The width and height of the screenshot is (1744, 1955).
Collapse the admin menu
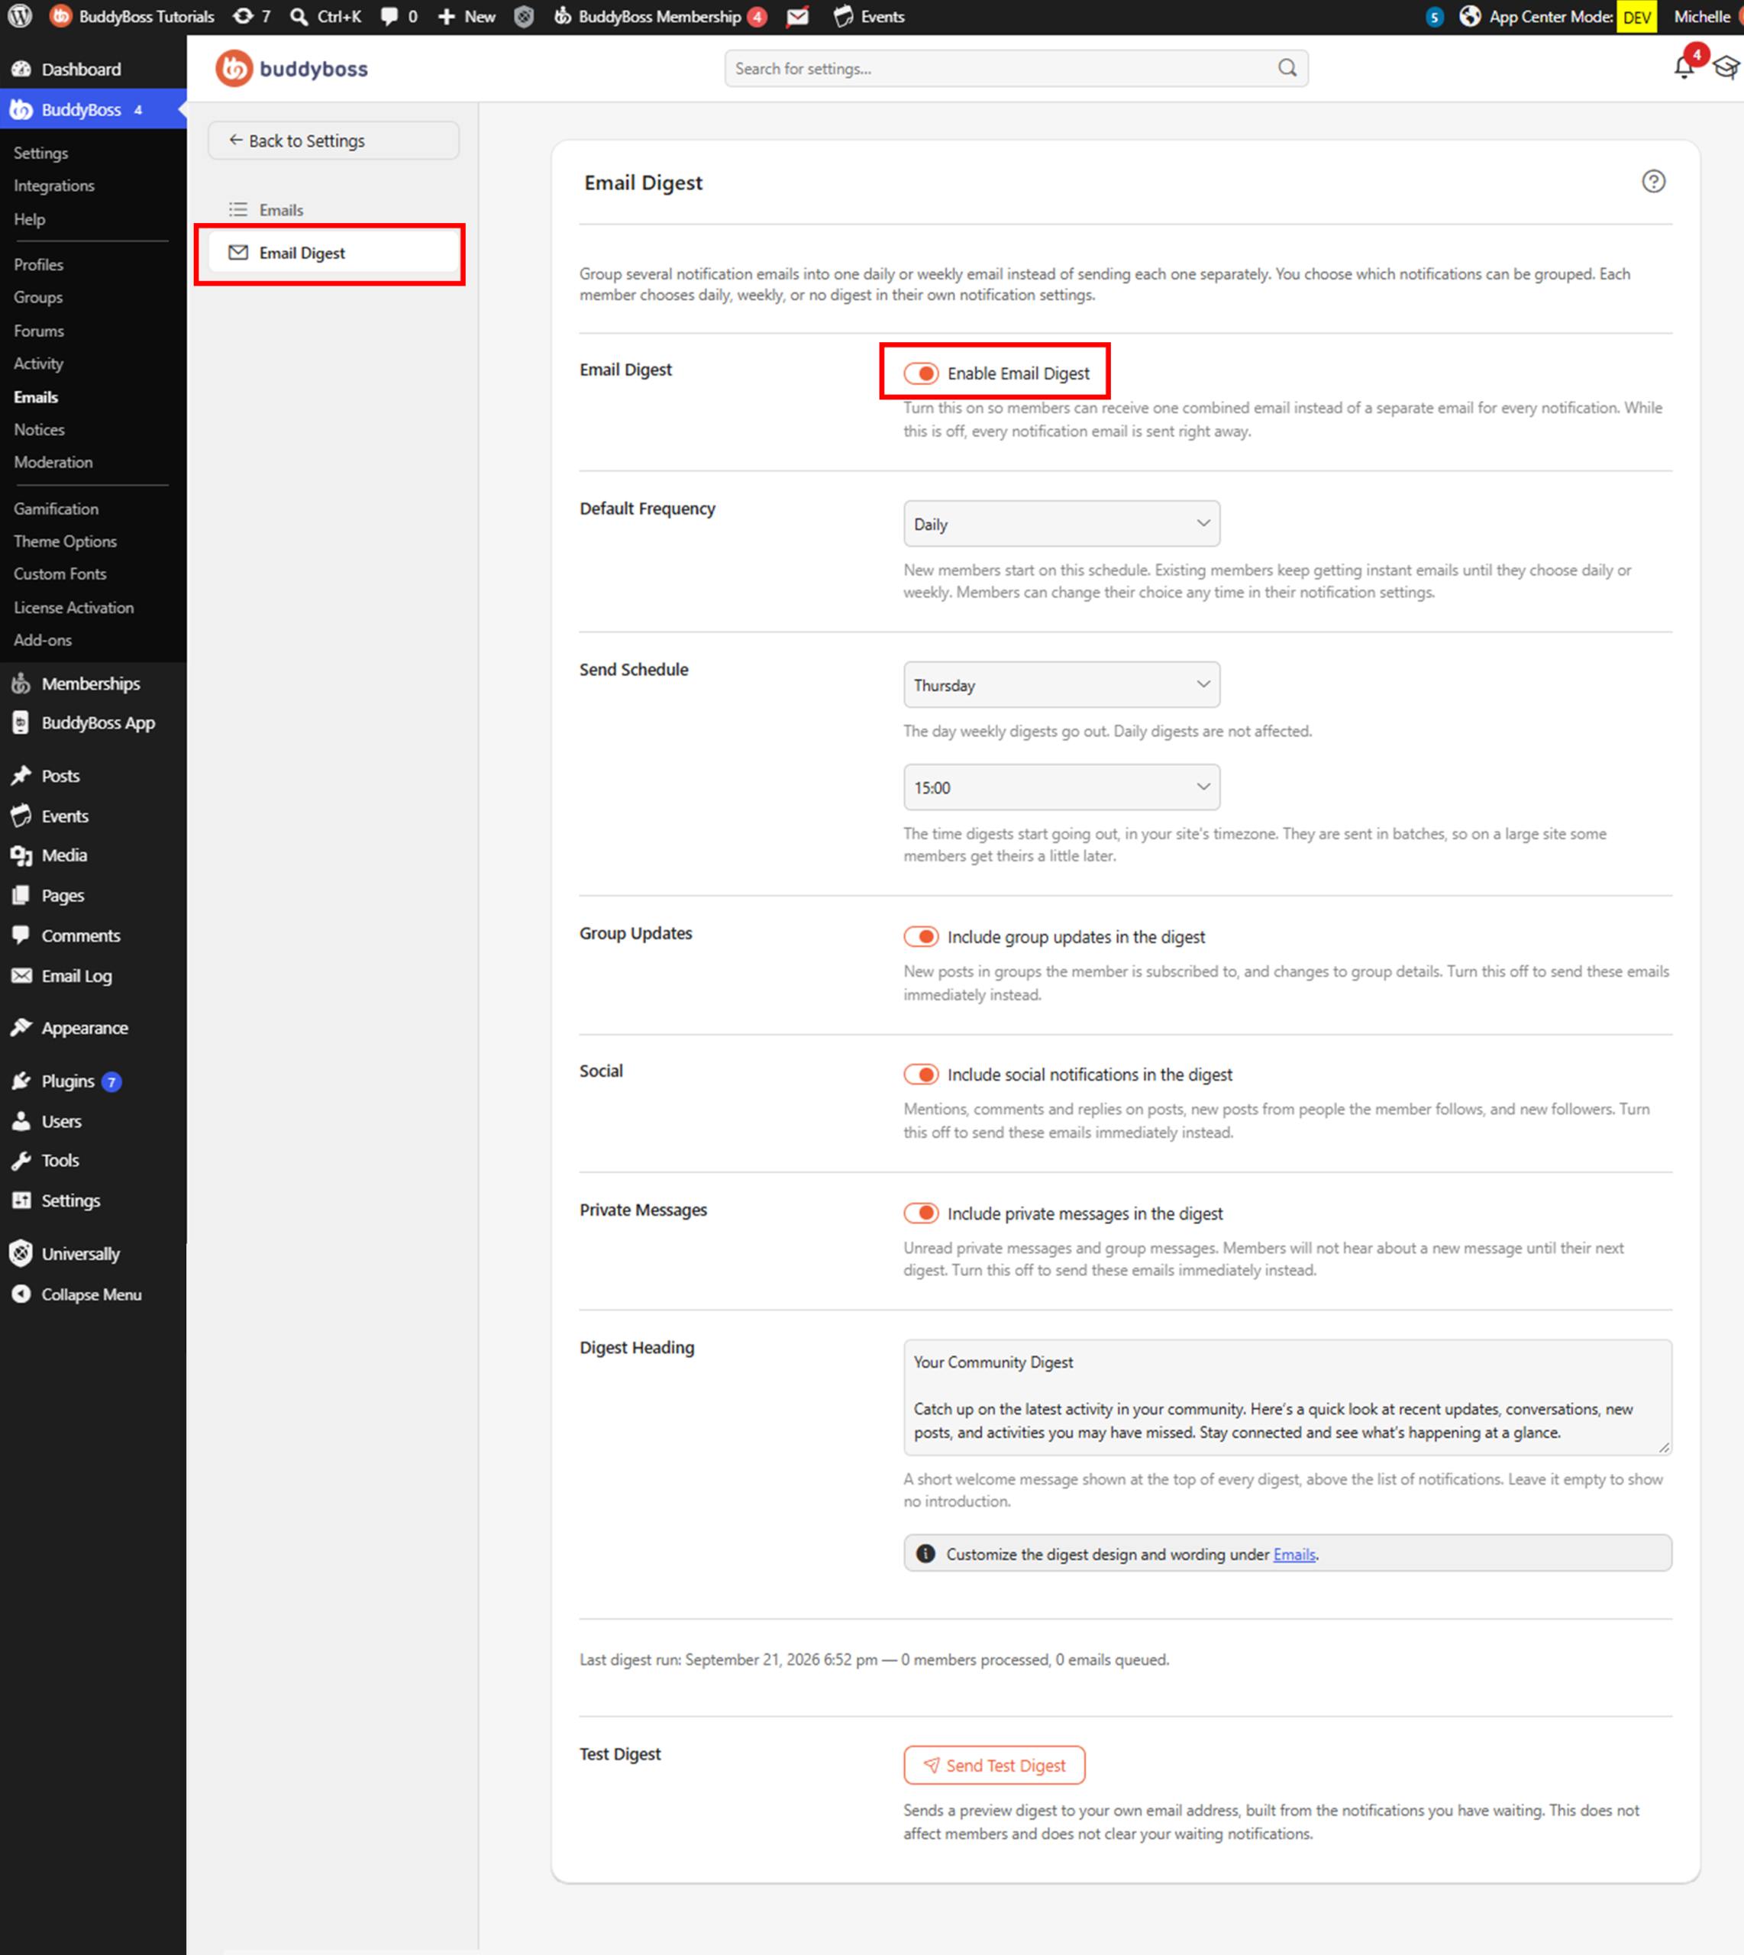[x=76, y=1294]
